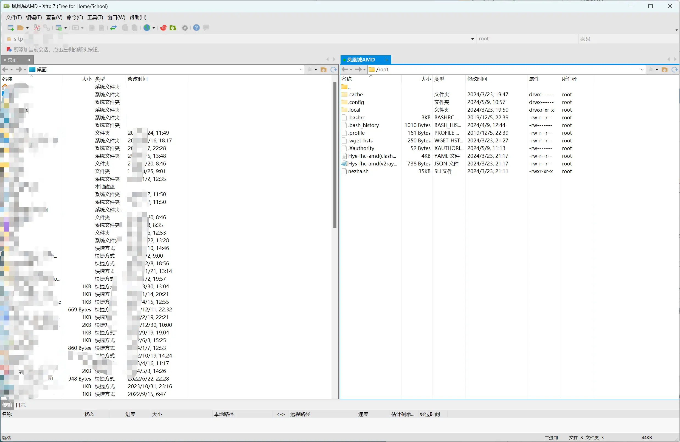Expand the open-session folder dropdown arrow
Viewport: 680px width, 442px height.
click(x=27, y=28)
